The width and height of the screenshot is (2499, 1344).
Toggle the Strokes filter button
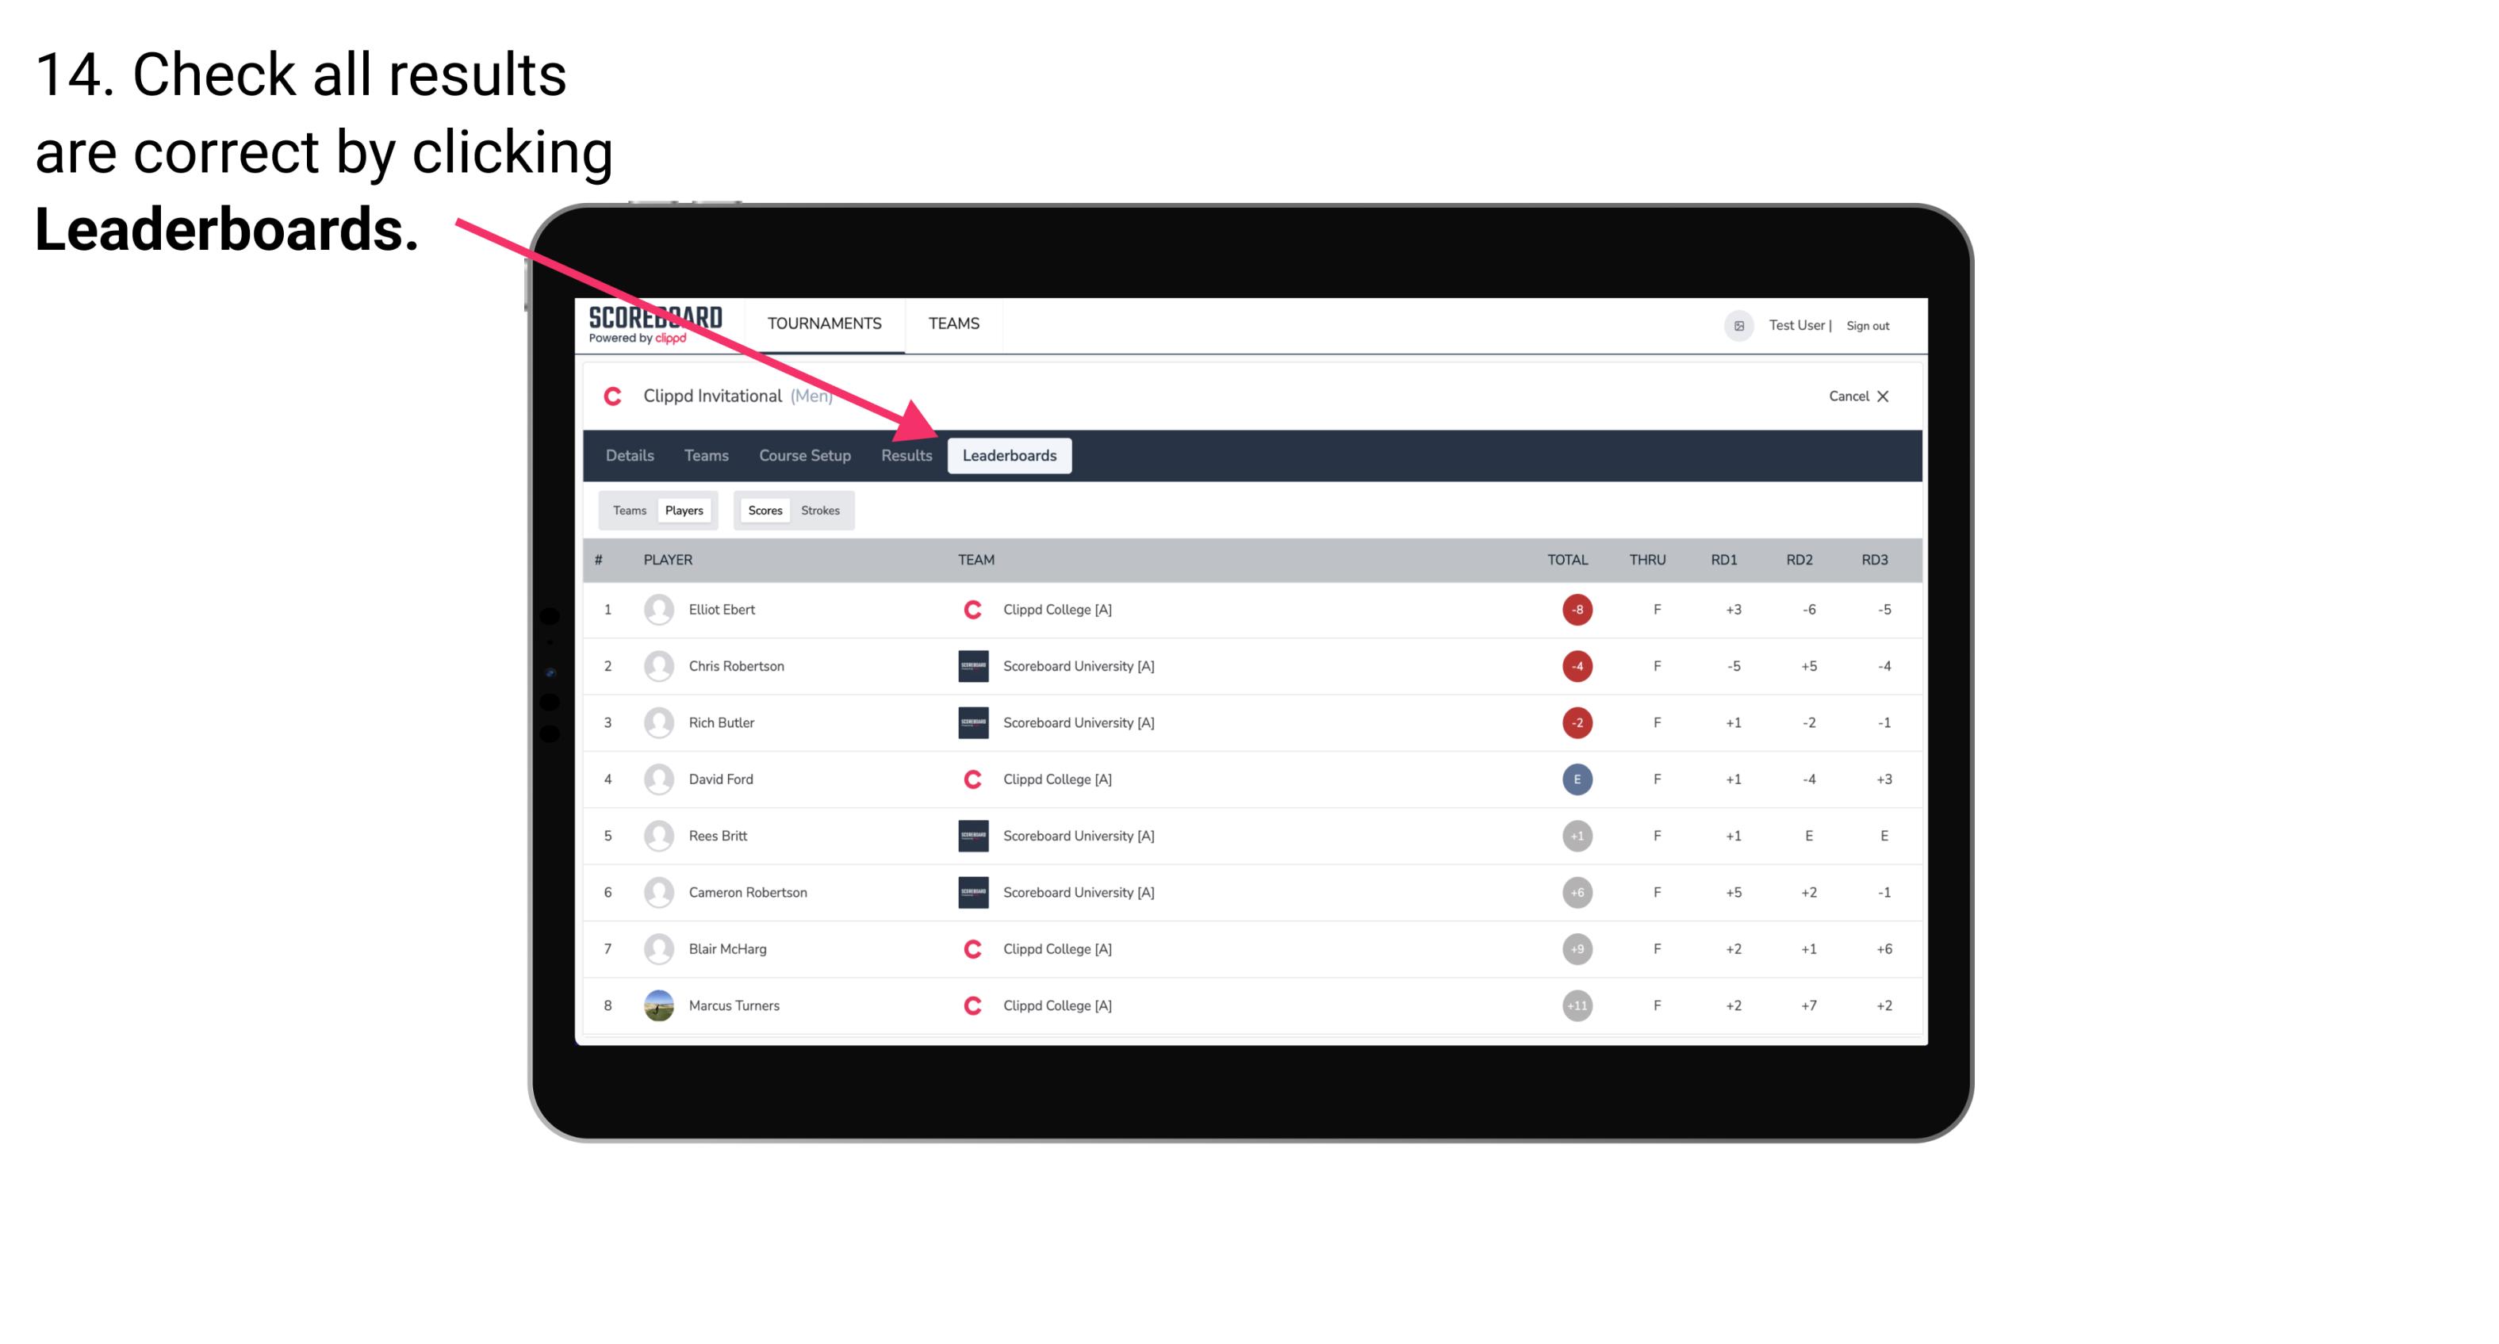[x=822, y=510]
